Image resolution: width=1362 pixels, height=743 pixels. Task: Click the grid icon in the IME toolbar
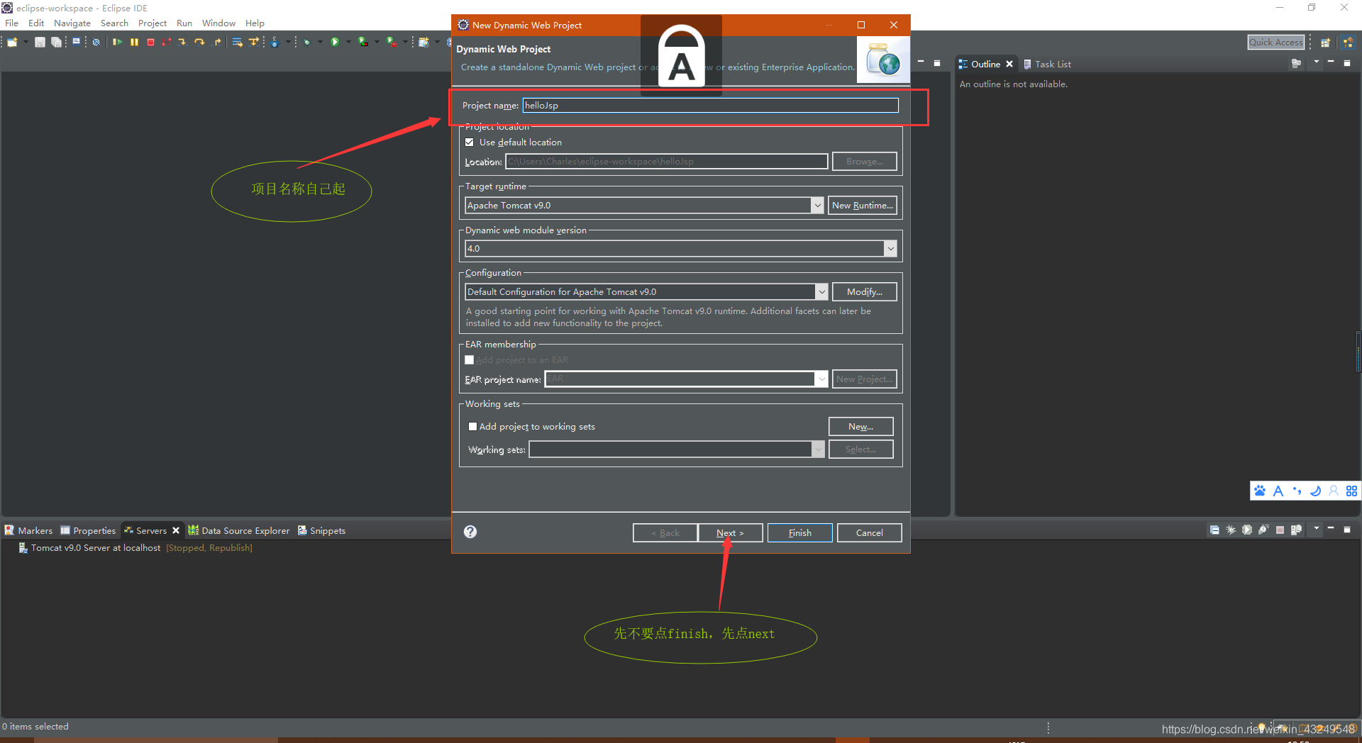pos(1351,491)
